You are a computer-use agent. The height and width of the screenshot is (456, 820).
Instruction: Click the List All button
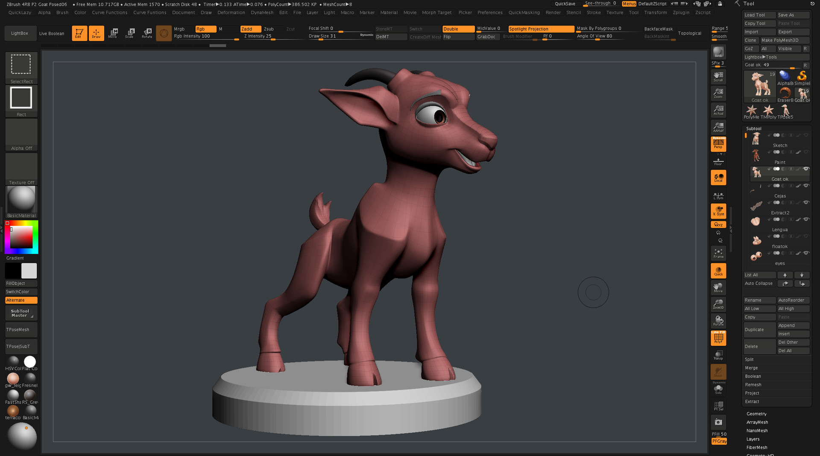[x=759, y=275]
